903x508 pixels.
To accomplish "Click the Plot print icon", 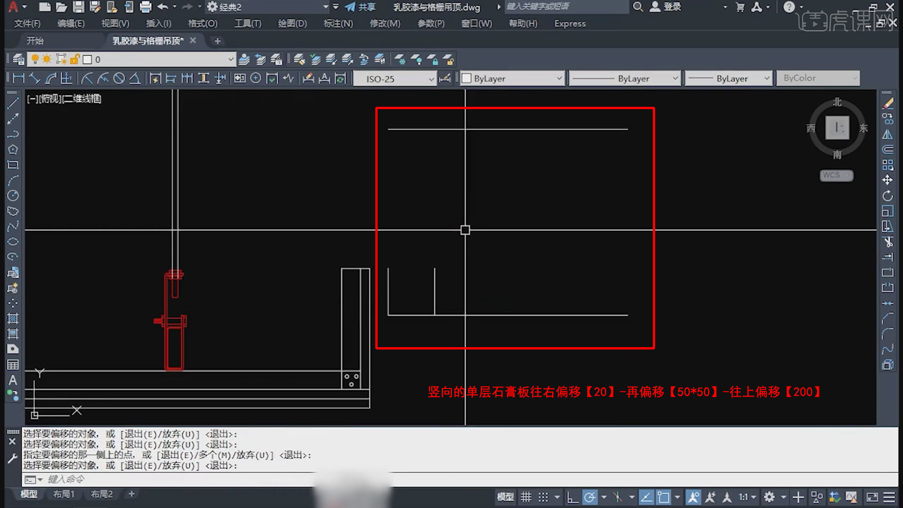I will click(x=146, y=7).
